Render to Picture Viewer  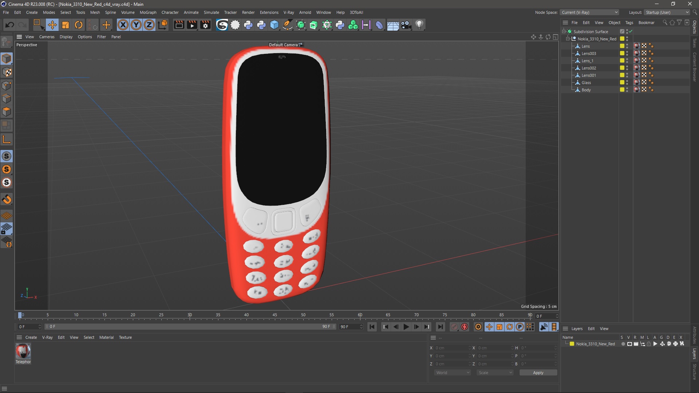[192, 25]
